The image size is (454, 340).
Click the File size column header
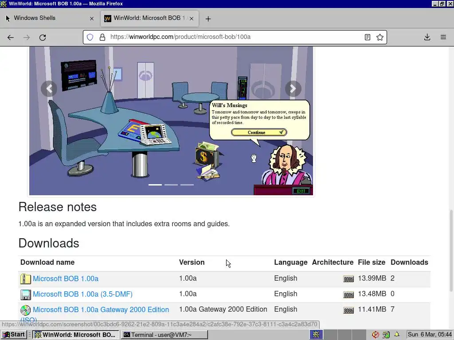click(372, 263)
